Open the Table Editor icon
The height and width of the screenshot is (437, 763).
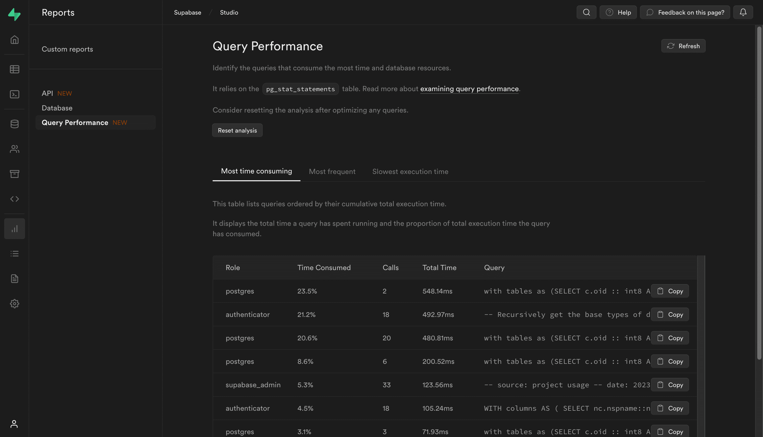(x=14, y=69)
